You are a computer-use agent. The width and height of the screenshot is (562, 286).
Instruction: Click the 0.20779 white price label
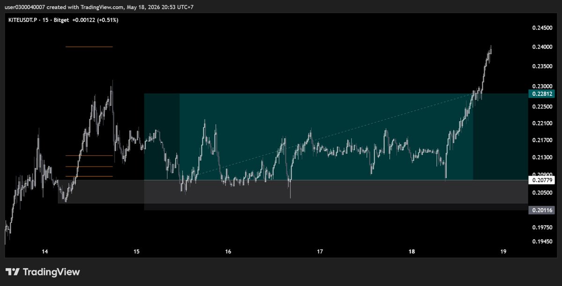point(542,180)
